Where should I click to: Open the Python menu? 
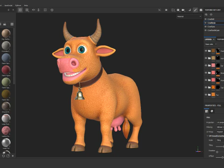point(18,5)
